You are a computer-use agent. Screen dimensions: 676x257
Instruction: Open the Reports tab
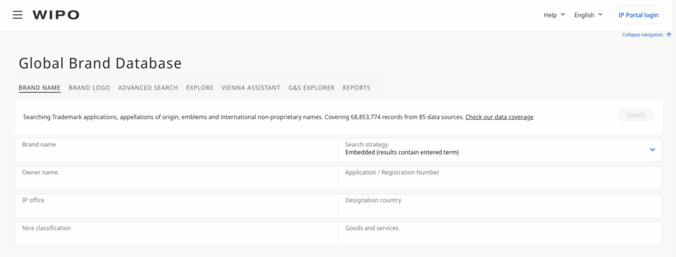point(356,88)
